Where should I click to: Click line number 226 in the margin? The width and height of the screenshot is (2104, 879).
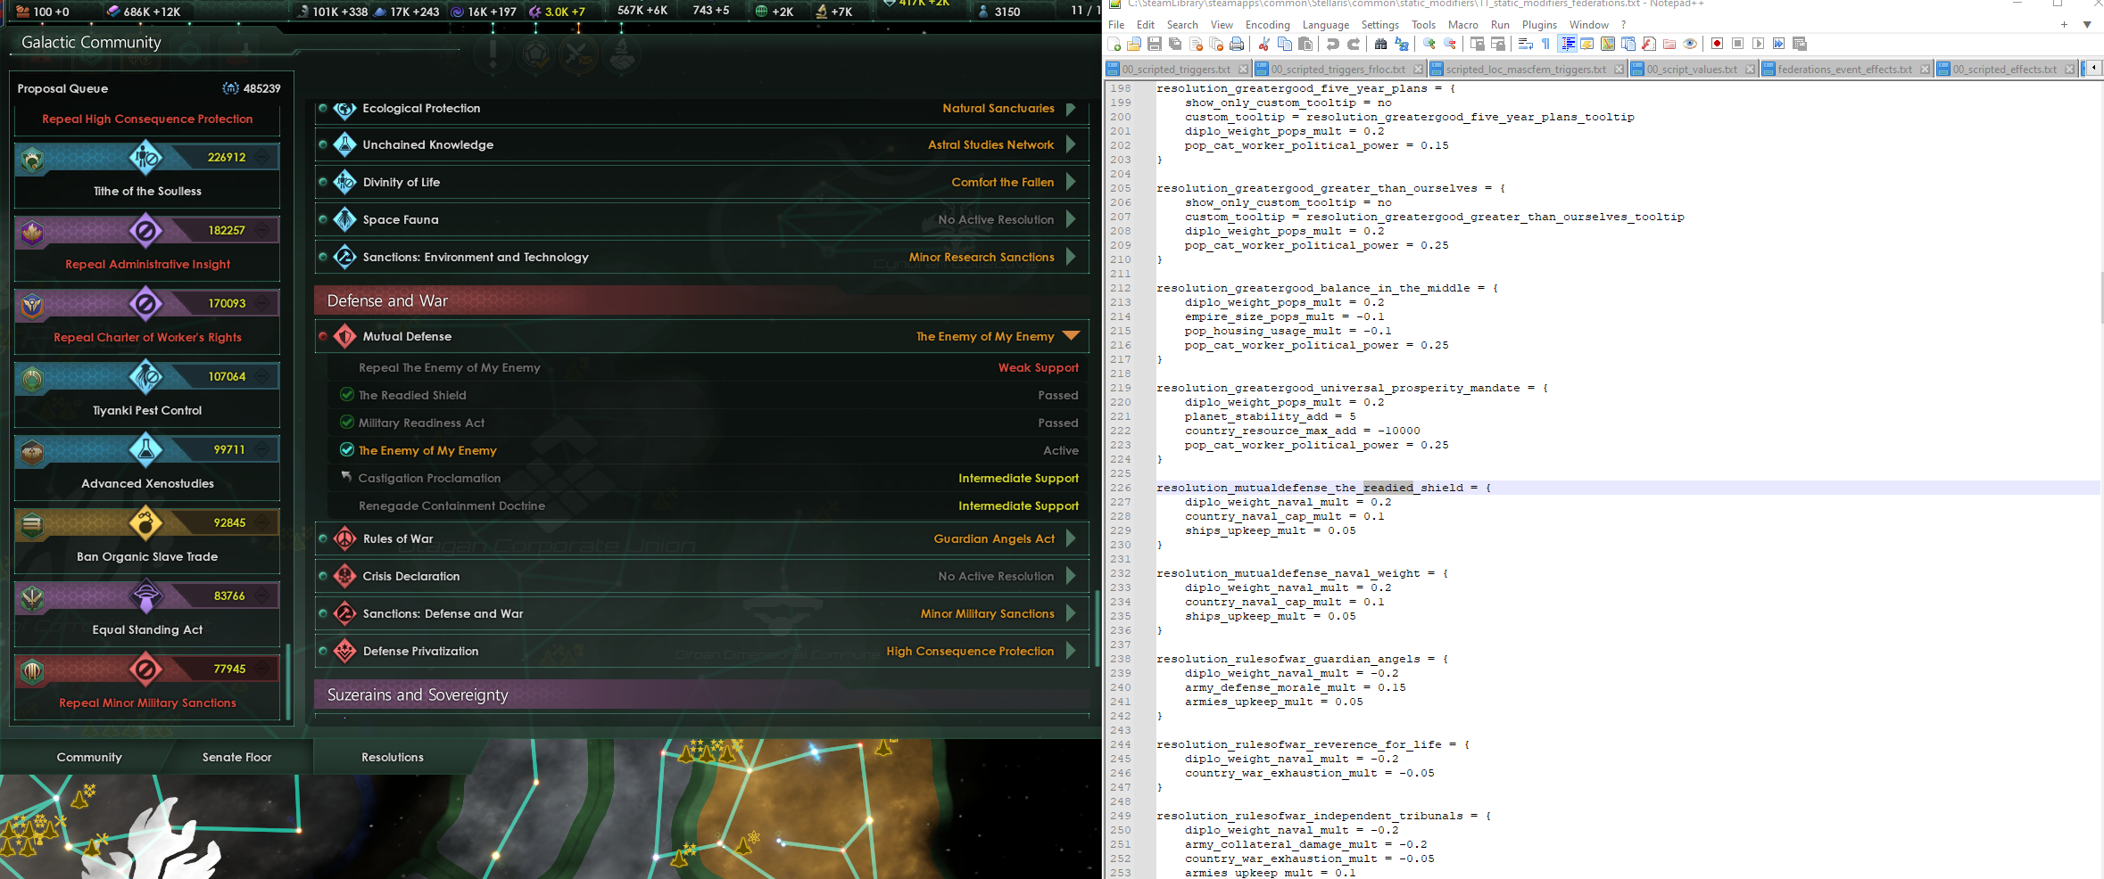[x=1120, y=488]
